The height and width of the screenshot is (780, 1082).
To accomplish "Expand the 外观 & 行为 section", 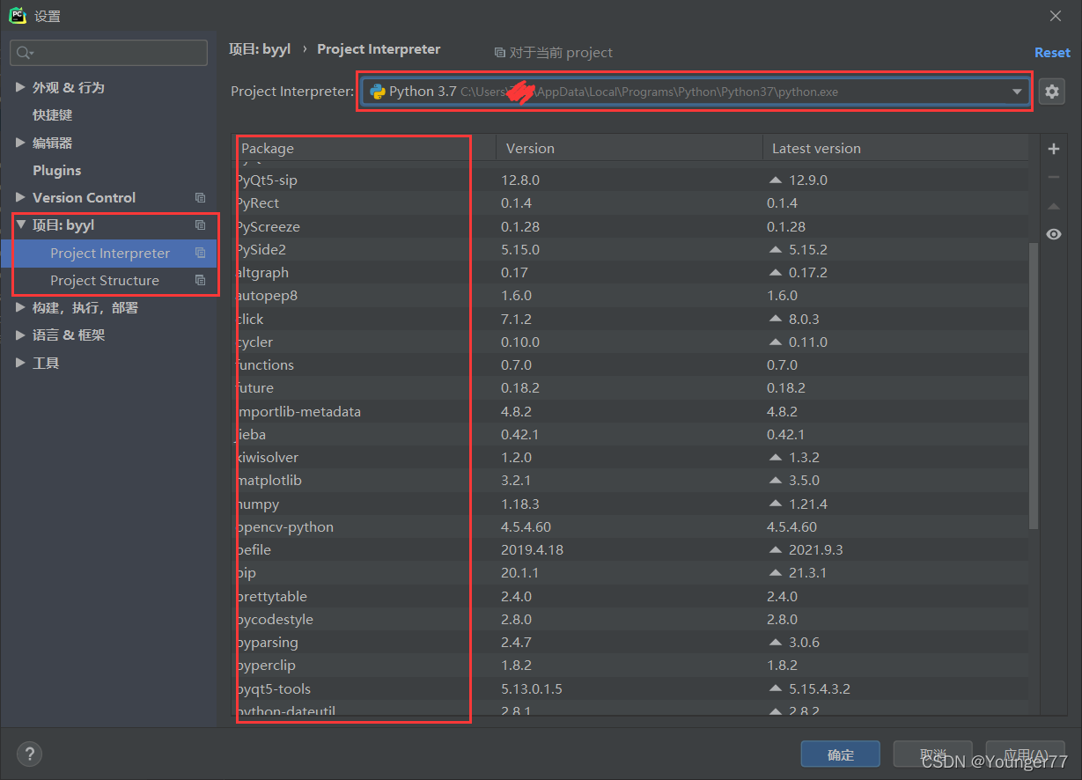I will pyautogui.click(x=21, y=88).
